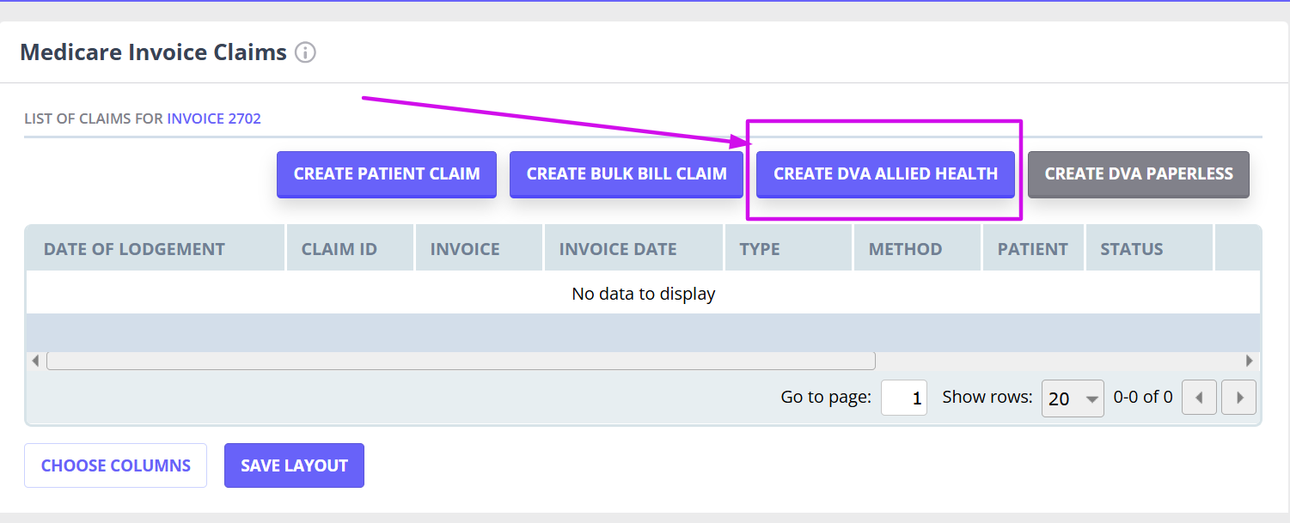
Task: Click the info icon beside Medicare Invoice Claims
Action: [307, 52]
